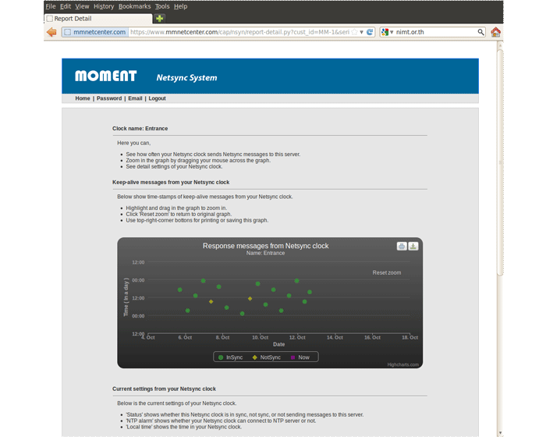Toggle NotSync series in chart legend
The image size is (546, 437).
pos(267,357)
